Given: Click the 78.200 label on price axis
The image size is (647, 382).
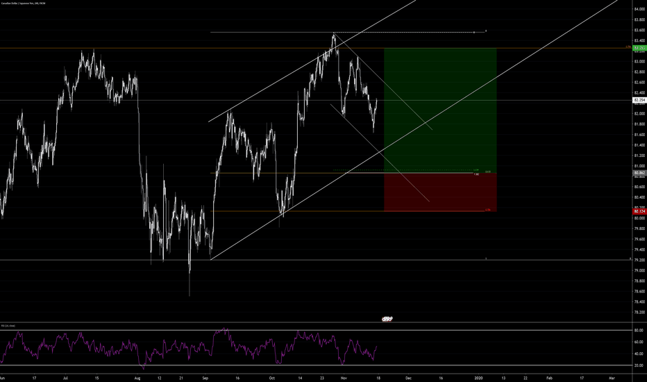Looking at the screenshot, I should point(639,313).
